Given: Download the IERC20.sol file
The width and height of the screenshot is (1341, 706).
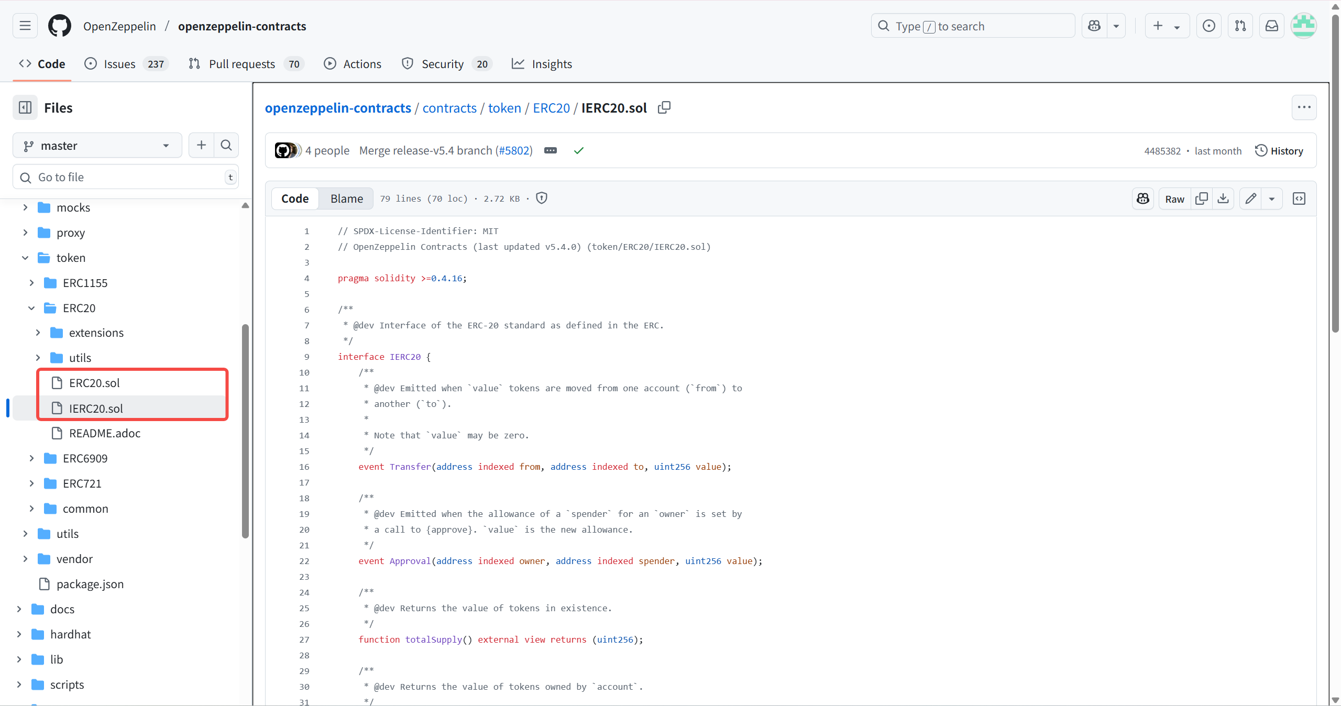Looking at the screenshot, I should (x=1223, y=199).
